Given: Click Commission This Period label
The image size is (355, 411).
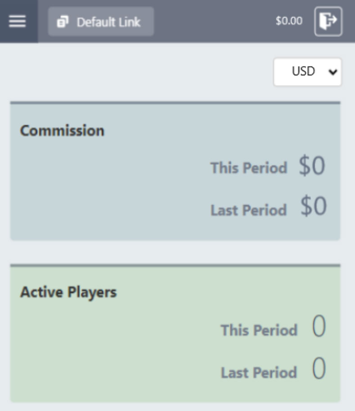Looking at the screenshot, I should (248, 168).
